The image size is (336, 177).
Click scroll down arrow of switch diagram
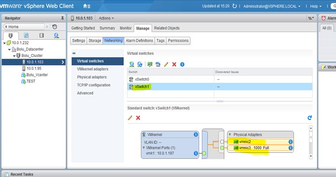(x=311, y=156)
